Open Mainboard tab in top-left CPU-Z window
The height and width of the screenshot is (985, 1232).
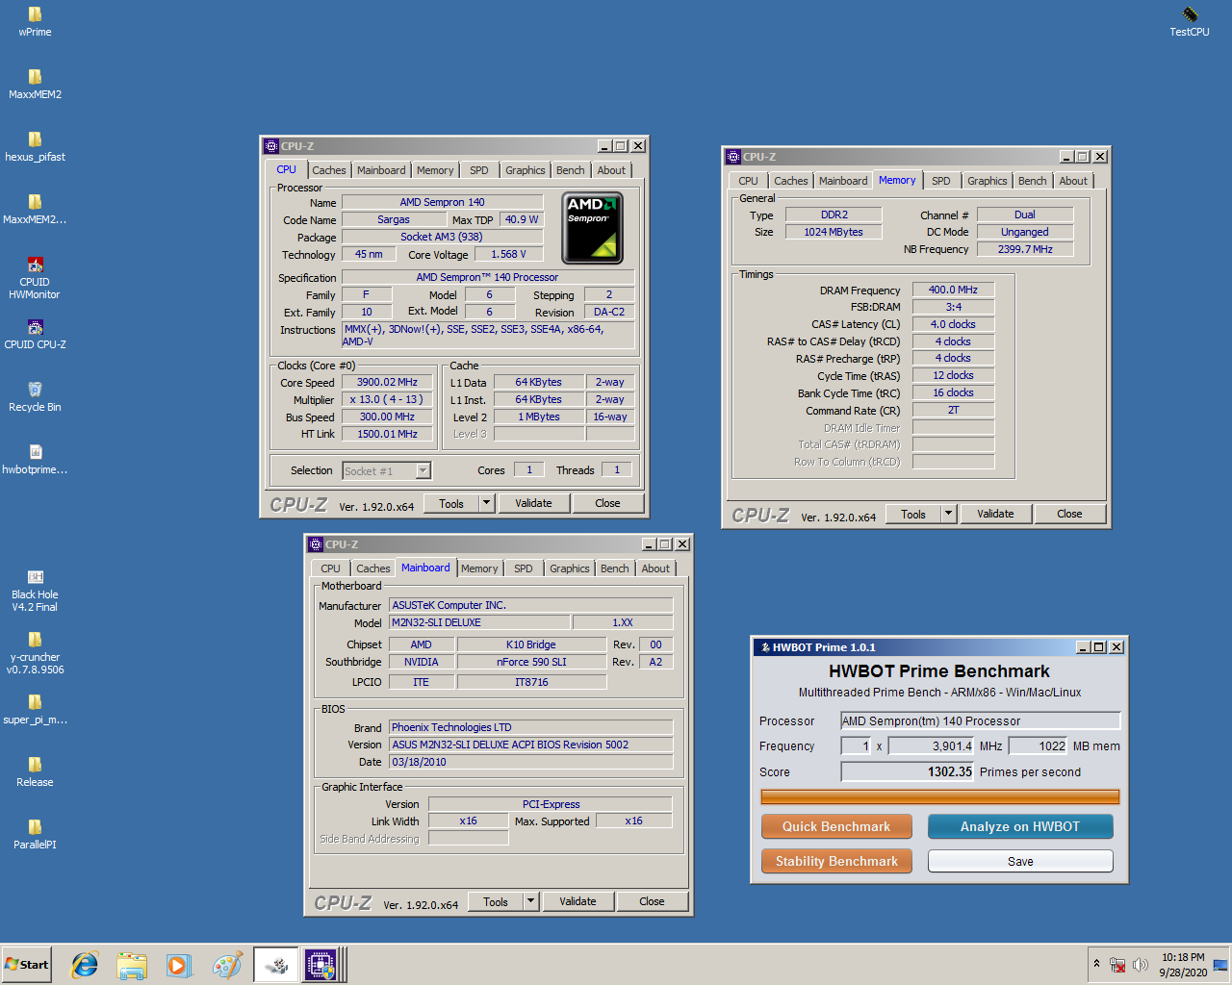coord(381,170)
